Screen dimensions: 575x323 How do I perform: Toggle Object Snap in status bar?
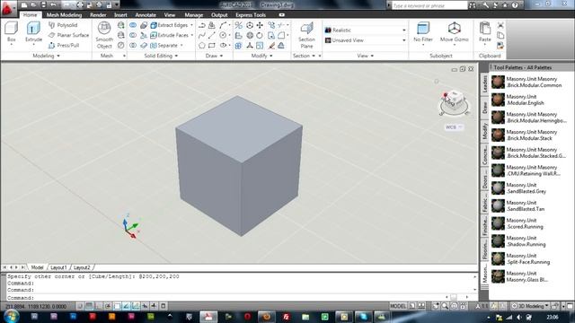117,306
